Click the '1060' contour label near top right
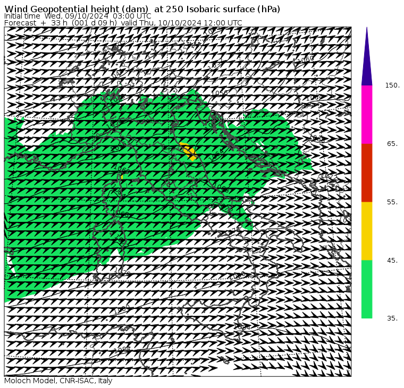 [x=306, y=59]
